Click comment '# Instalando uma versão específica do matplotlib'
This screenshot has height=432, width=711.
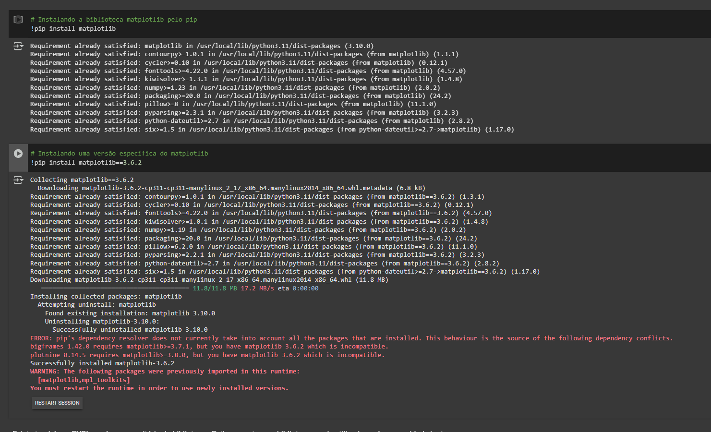(x=119, y=154)
